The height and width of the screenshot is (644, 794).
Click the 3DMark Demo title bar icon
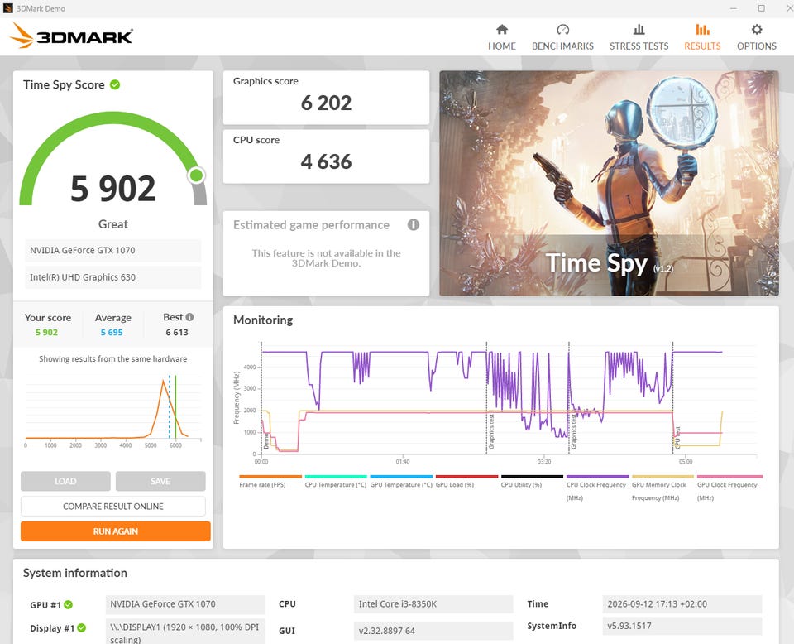(x=7, y=8)
